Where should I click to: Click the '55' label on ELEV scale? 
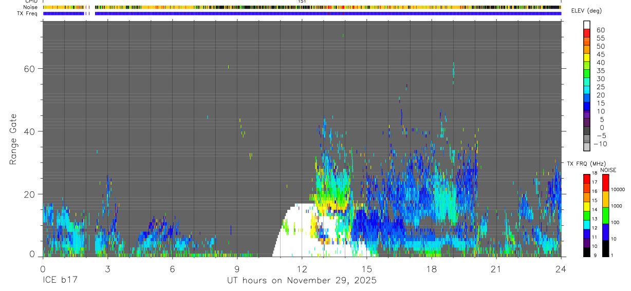pyautogui.click(x=601, y=38)
